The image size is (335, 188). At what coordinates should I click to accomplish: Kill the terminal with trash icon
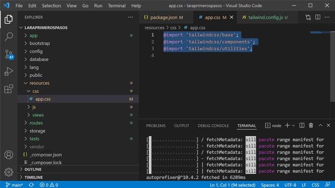tap(311, 125)
